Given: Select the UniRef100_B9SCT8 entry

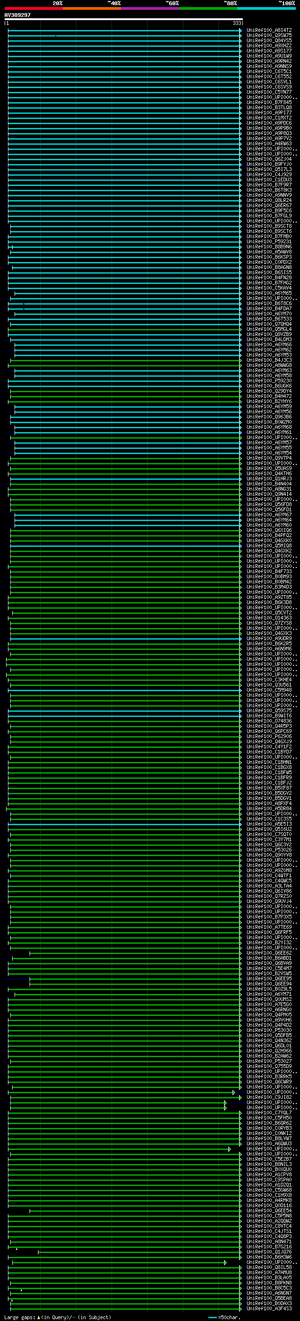Looking at the screenshot, I should (269, 226).
